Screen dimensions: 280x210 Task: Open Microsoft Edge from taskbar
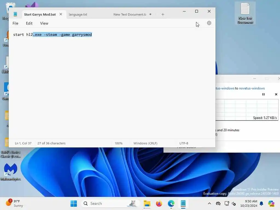[x=171, y=203]
